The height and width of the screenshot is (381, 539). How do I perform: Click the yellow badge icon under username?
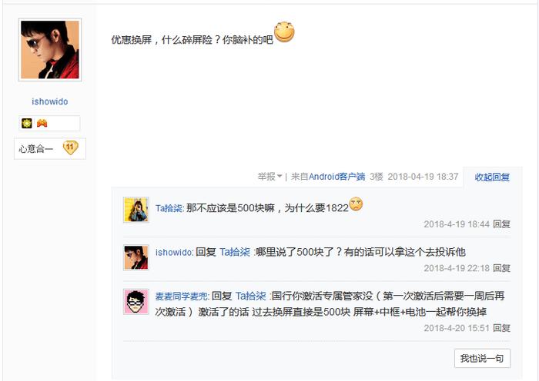tap(27, 124)
